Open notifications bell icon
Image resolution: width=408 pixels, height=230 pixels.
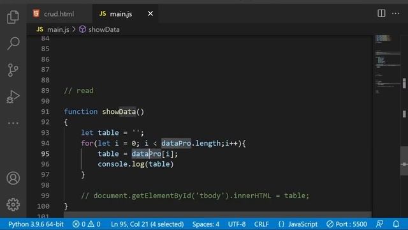tap(396, 224)
